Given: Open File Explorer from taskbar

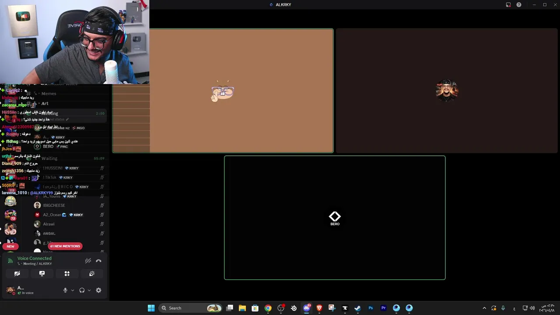Looking at the screenshot, I should coord(242,308).
